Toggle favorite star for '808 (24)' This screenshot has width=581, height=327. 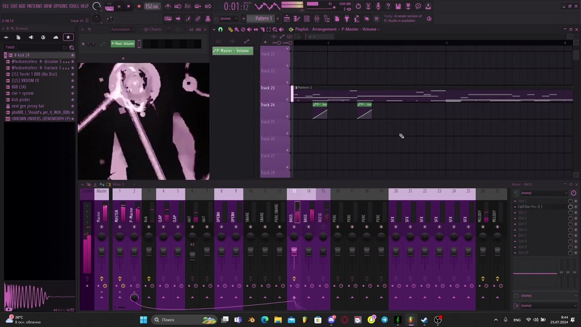[x=72, y=87]
